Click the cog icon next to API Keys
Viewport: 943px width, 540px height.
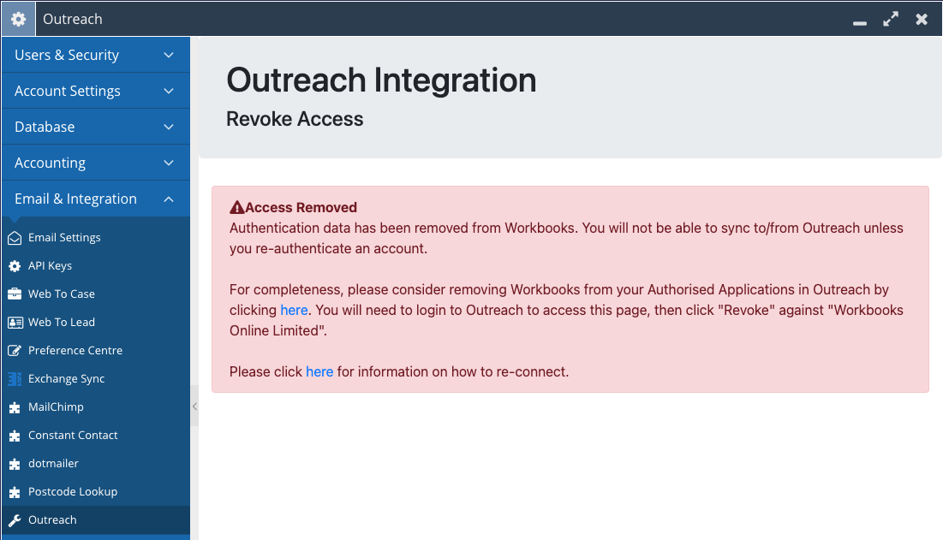click(15, 266)
